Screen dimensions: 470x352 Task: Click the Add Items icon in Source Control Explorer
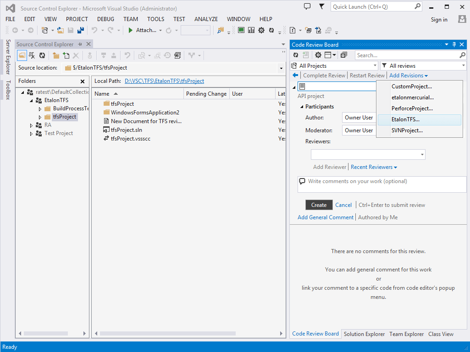coord(66,55)
